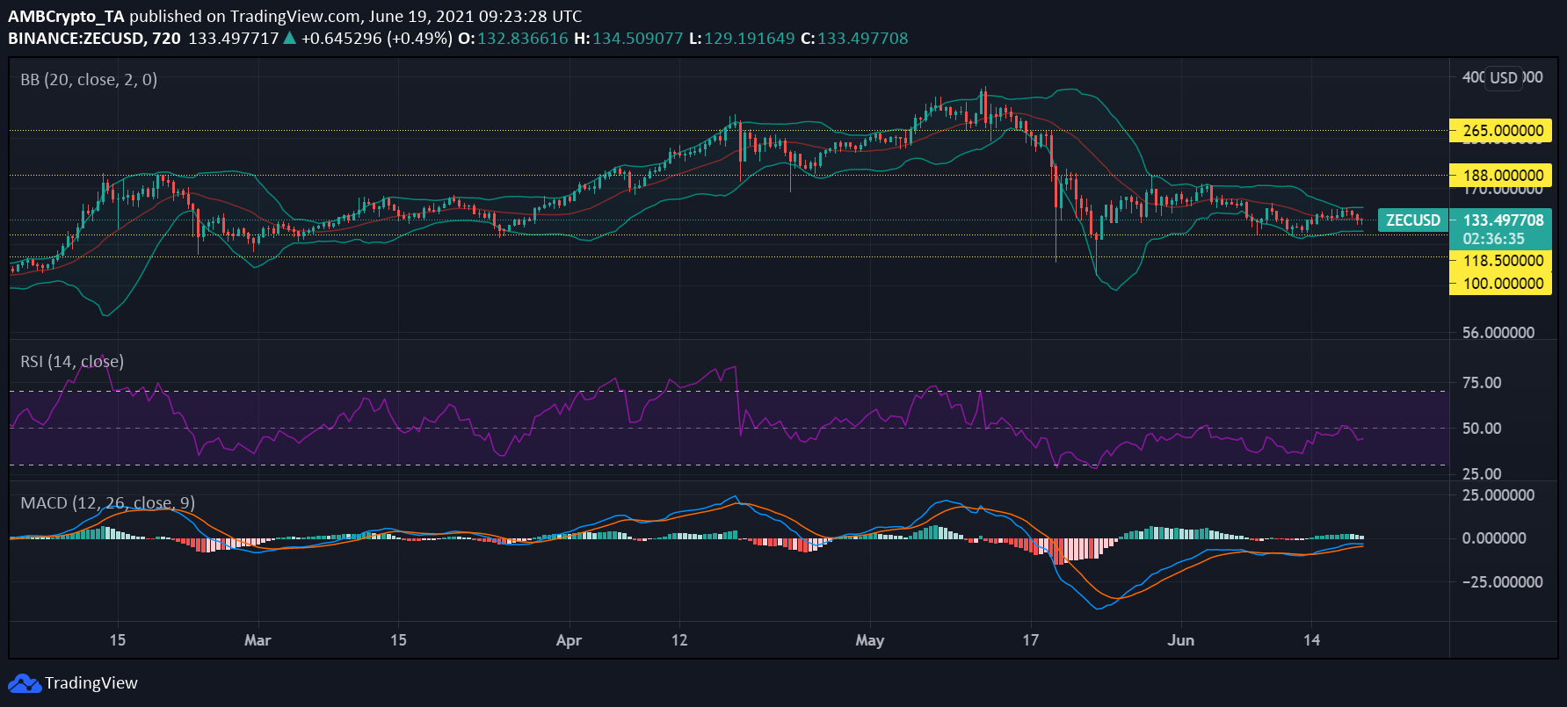Click the 265.000000 yellow price level tag
The width and height of the screenshot is (1567, 707).
pyautogui.click(x=1500, y=131)
